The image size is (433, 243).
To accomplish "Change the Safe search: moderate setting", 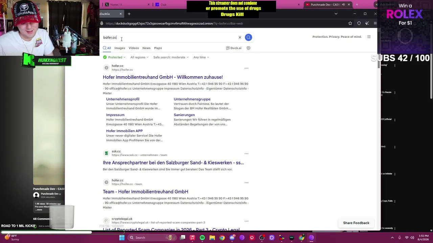I will point(171,57).
